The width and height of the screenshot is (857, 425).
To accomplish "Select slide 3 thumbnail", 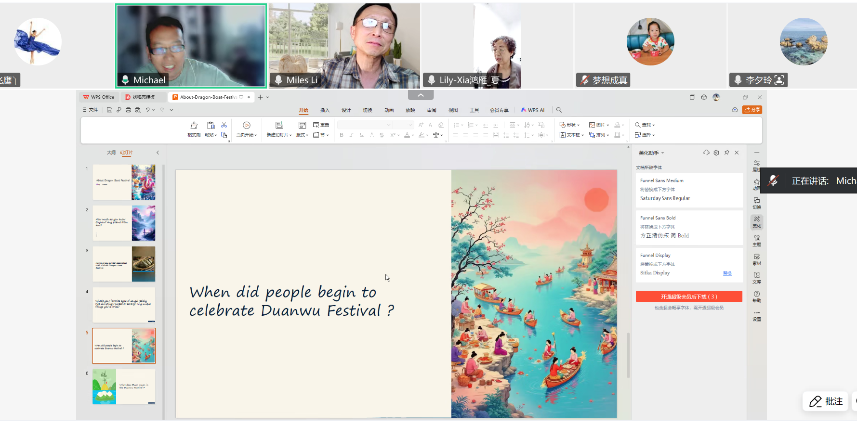I will (x=124, y=264).
